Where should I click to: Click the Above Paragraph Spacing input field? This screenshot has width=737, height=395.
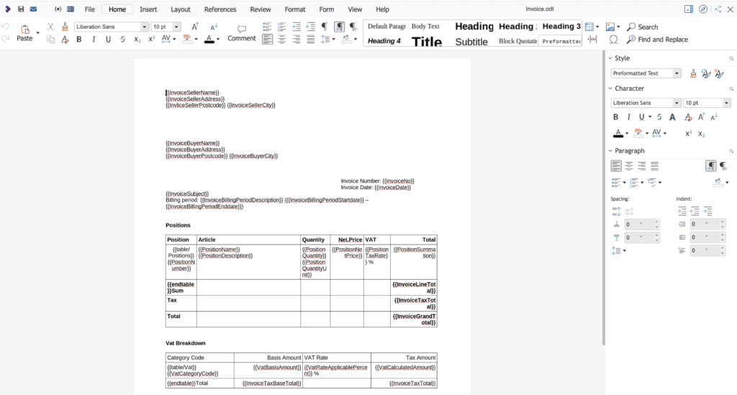[636, 224]
